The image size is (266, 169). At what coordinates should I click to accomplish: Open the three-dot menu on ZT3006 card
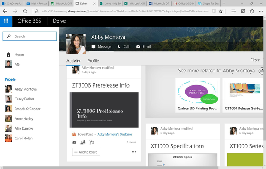[x=134, y=152]
